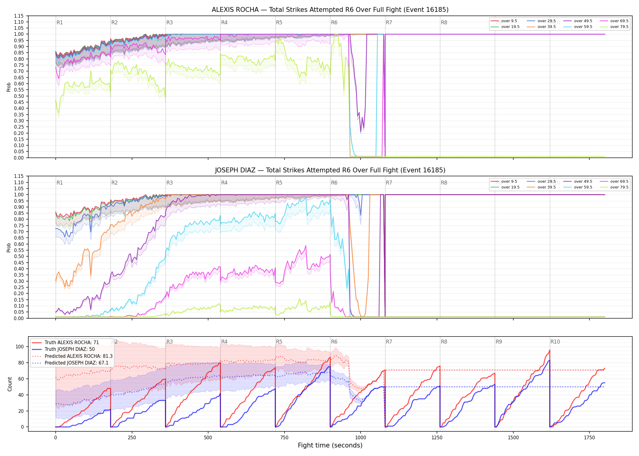Viewport: 639px width, 456px height.
Task: Click 'over 9.5' legend entry in Rocha chart
Action: (x=504, y=21)
